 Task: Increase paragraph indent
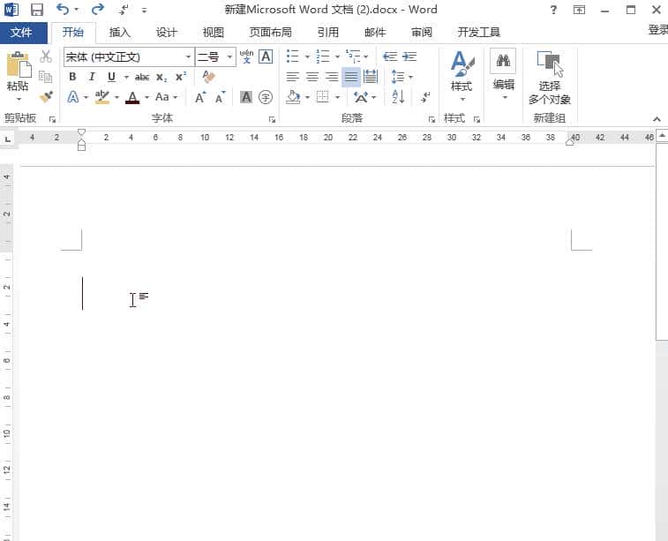pyautogui.click(x=409, y=56)
